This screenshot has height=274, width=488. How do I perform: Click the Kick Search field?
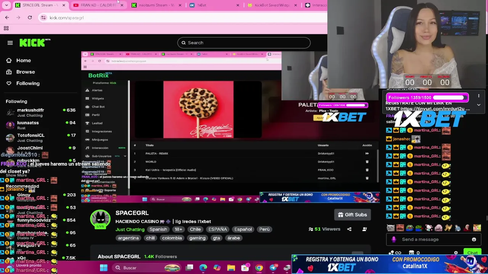244,43
